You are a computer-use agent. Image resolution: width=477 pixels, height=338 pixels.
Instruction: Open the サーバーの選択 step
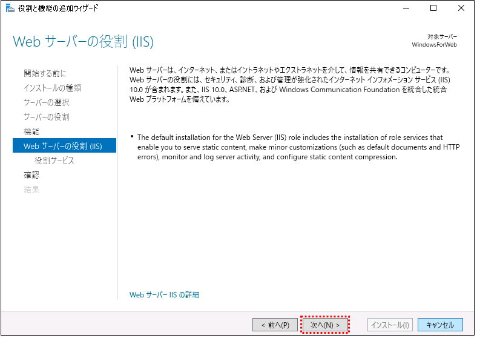(x=46, y=102)
